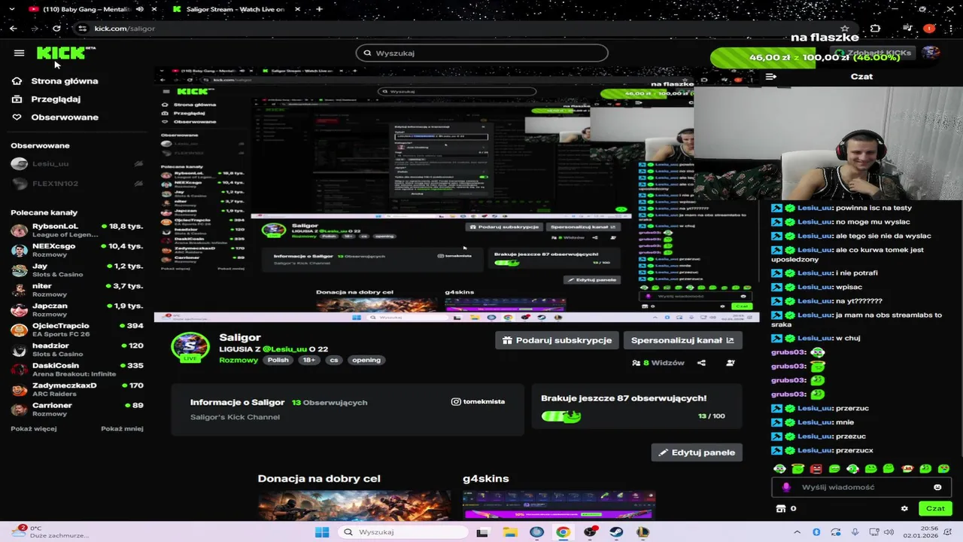Click the Przeglądaj browse icon
Viewport: 963px width, 542px height.
17,99
